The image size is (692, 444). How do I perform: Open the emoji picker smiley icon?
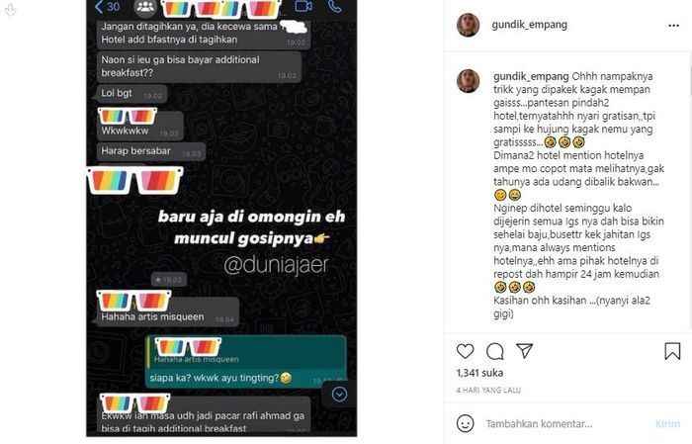click(x=466, y=423)
